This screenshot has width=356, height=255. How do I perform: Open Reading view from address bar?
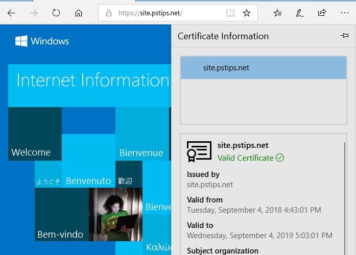point(230,13)
